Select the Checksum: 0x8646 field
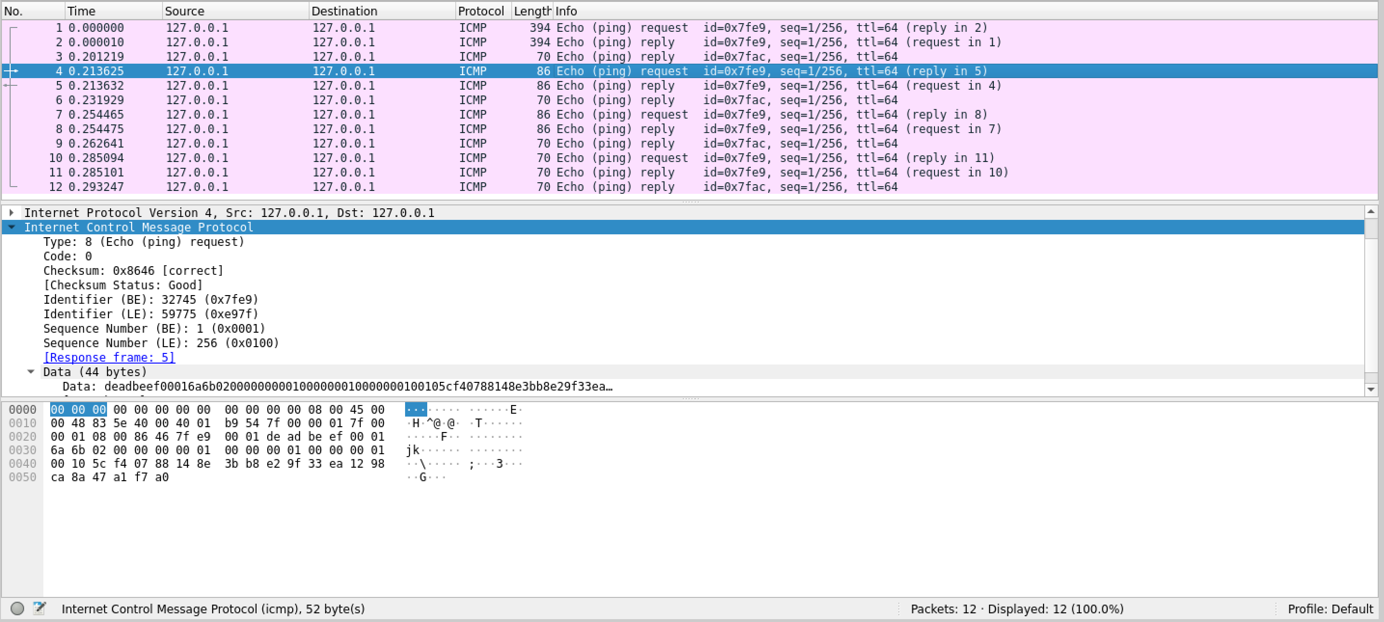The width and height of the screenshot is (1384, 622). coord(133,270)
